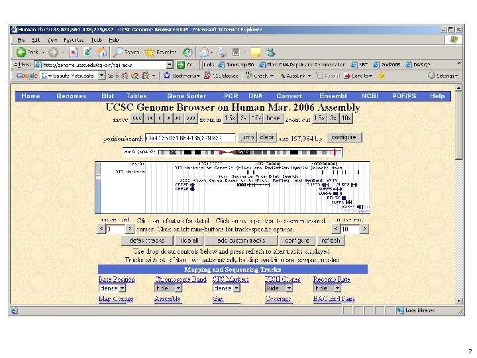The image size is (477, 358).
Task: Open the address bar URL dropdown
Action: tap(170, 64)
